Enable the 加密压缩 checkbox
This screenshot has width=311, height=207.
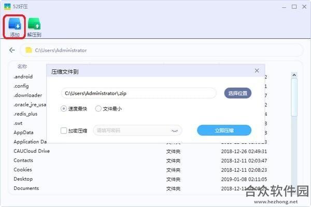[x=63, y=131]
